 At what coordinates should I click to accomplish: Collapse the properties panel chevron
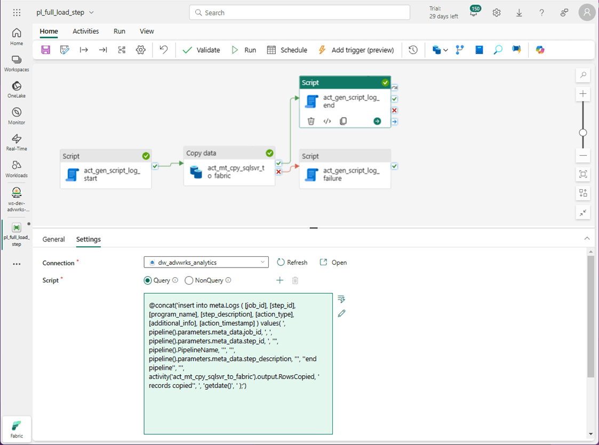587,239
